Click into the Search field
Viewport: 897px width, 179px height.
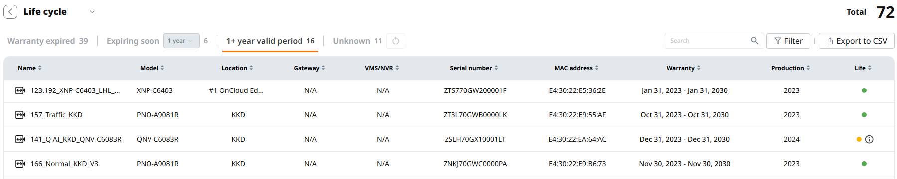[708, 41]
